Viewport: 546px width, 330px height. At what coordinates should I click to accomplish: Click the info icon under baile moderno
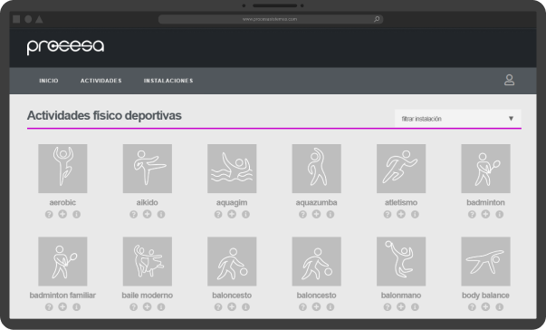[161, 307]
